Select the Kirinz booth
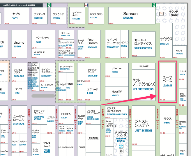The image size is (191, 156). [x=81, y=82]
